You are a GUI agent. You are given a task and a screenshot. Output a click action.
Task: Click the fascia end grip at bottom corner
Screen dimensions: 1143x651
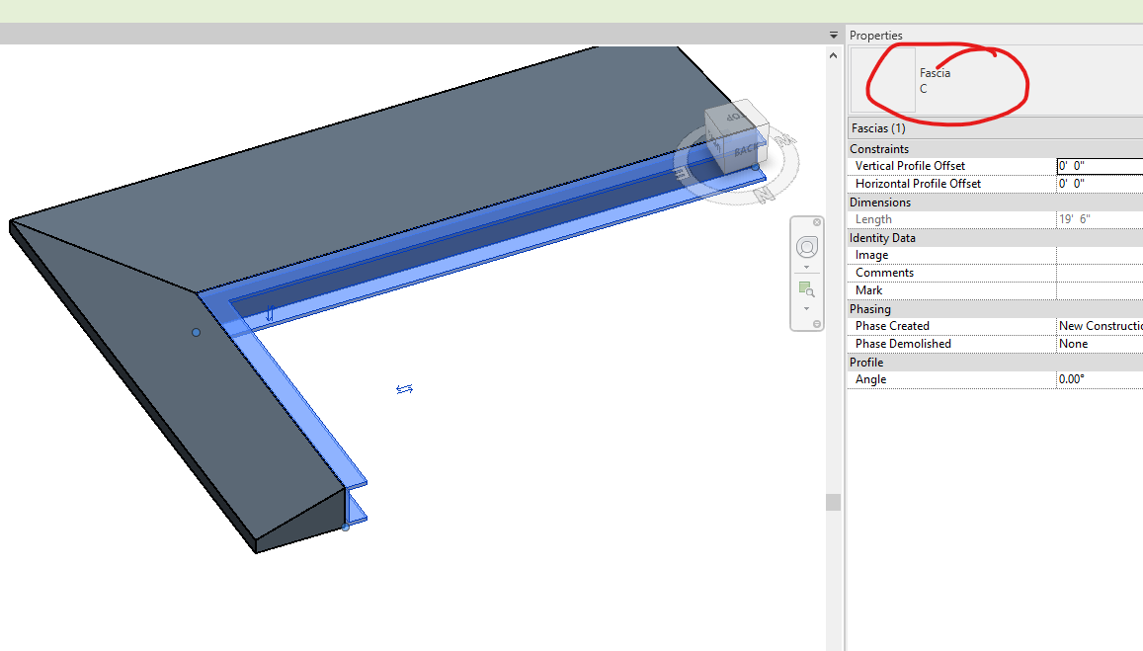pyautogui.click(x=346, y=528)
